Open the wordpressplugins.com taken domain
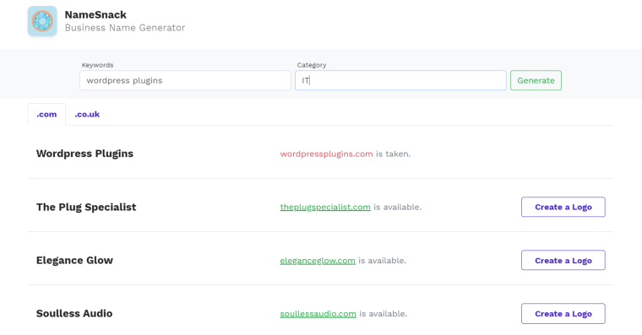Screen dimensions: 642x335 click(x=326, y=154)
